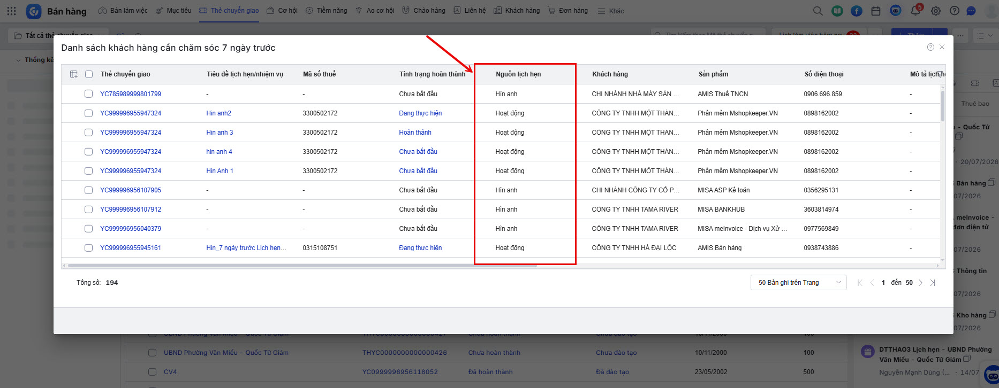
Task: Open the Chào hàng tab
Action: pyautogui.click(x=424, y=11)
